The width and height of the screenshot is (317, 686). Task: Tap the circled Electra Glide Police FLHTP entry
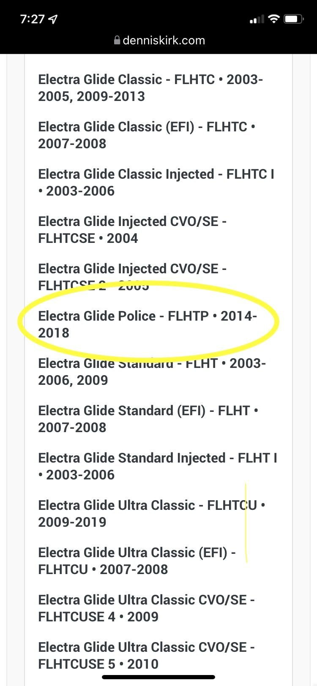point(147,324)
